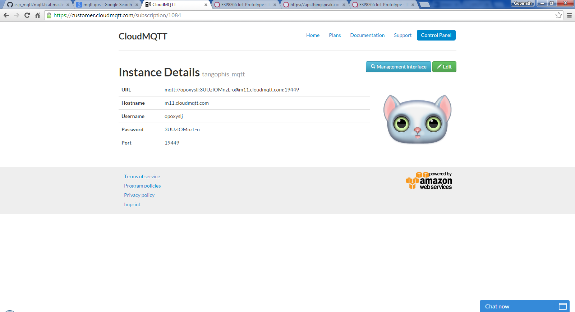Open the Management interface button
The width and height of the screenshot is (575, 312).
399,67
